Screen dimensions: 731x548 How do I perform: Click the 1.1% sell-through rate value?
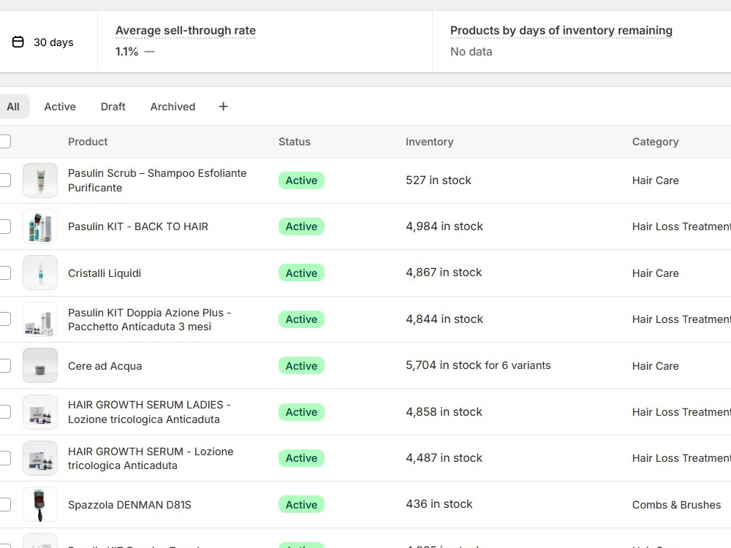click(126, 52)
